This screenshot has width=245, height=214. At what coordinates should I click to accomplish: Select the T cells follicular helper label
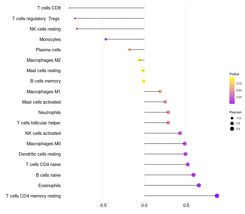coord(39,123)
